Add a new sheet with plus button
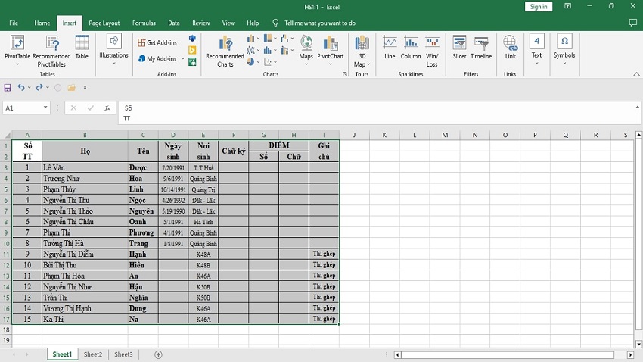The height and width of the screenshot is (362, 643). [x=158, y=354]
